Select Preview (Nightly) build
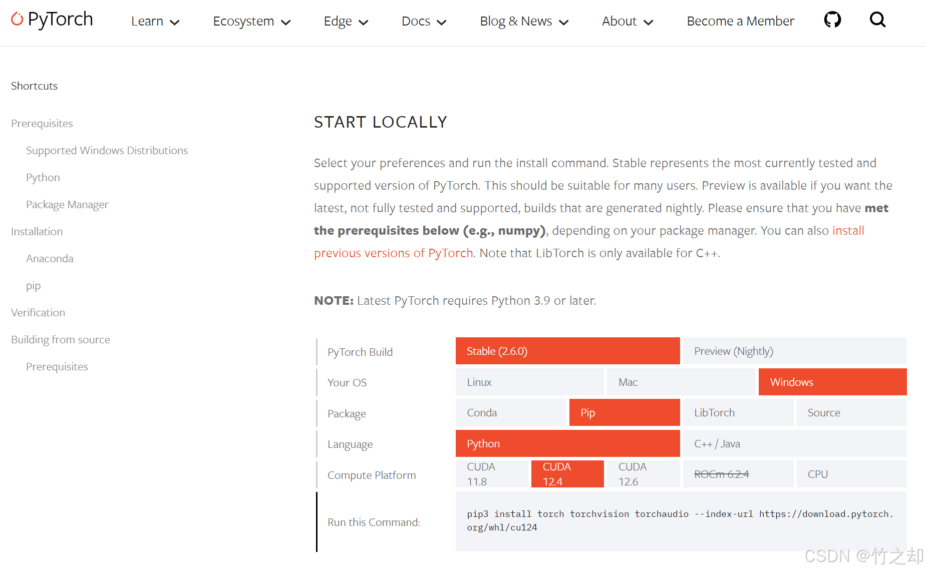The height and width of the screenshot is (572, 926). tap(795, 351)
